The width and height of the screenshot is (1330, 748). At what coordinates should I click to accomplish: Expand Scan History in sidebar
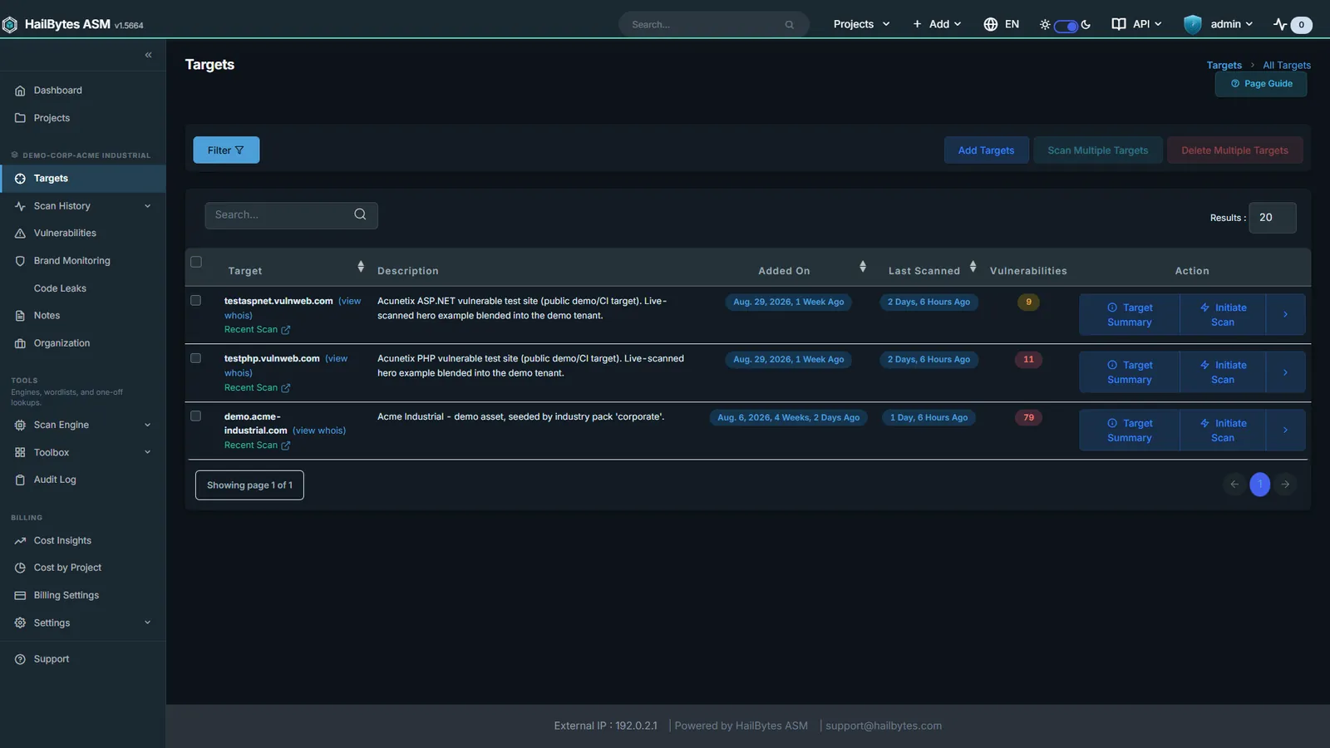coord(83,206)
